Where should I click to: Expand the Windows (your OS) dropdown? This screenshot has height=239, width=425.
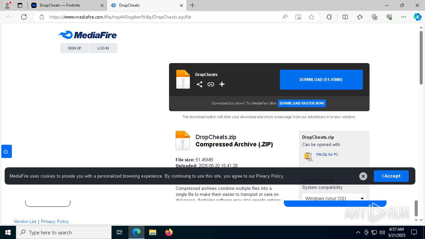[334, 198]
